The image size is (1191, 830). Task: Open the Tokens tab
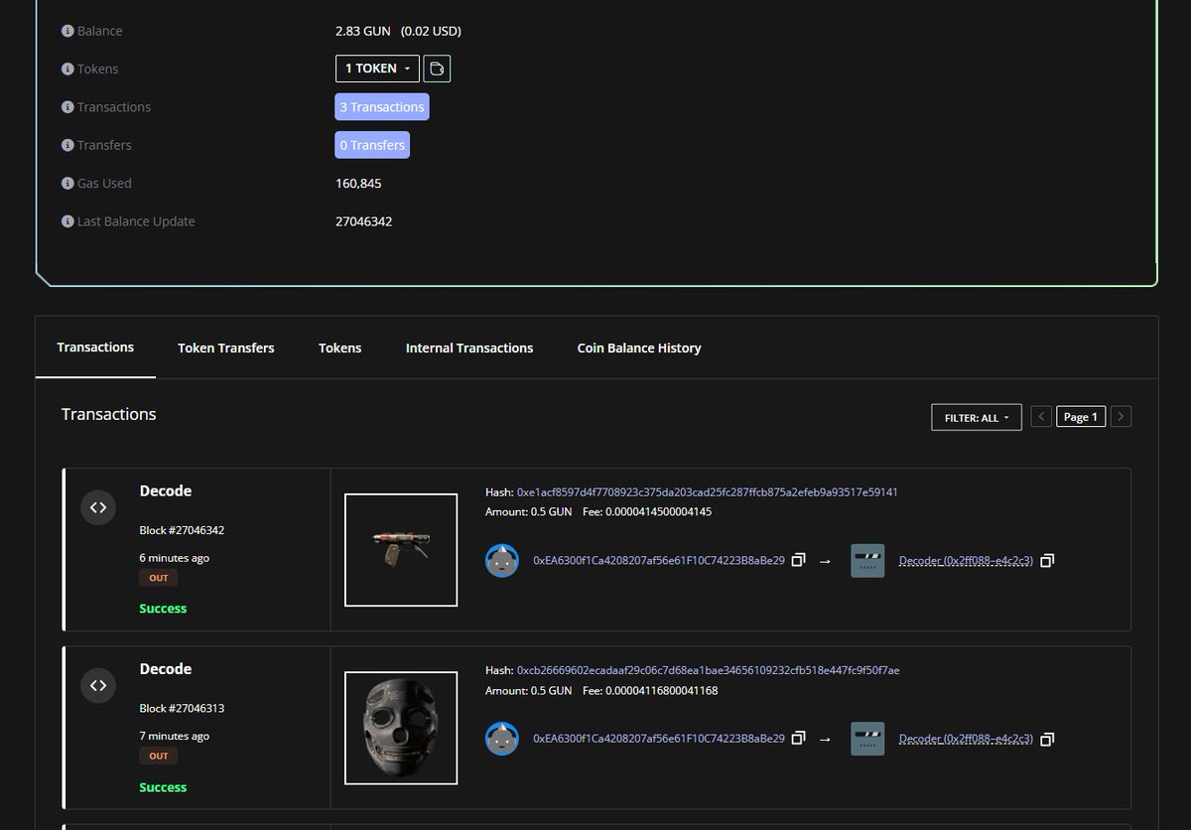339,347
